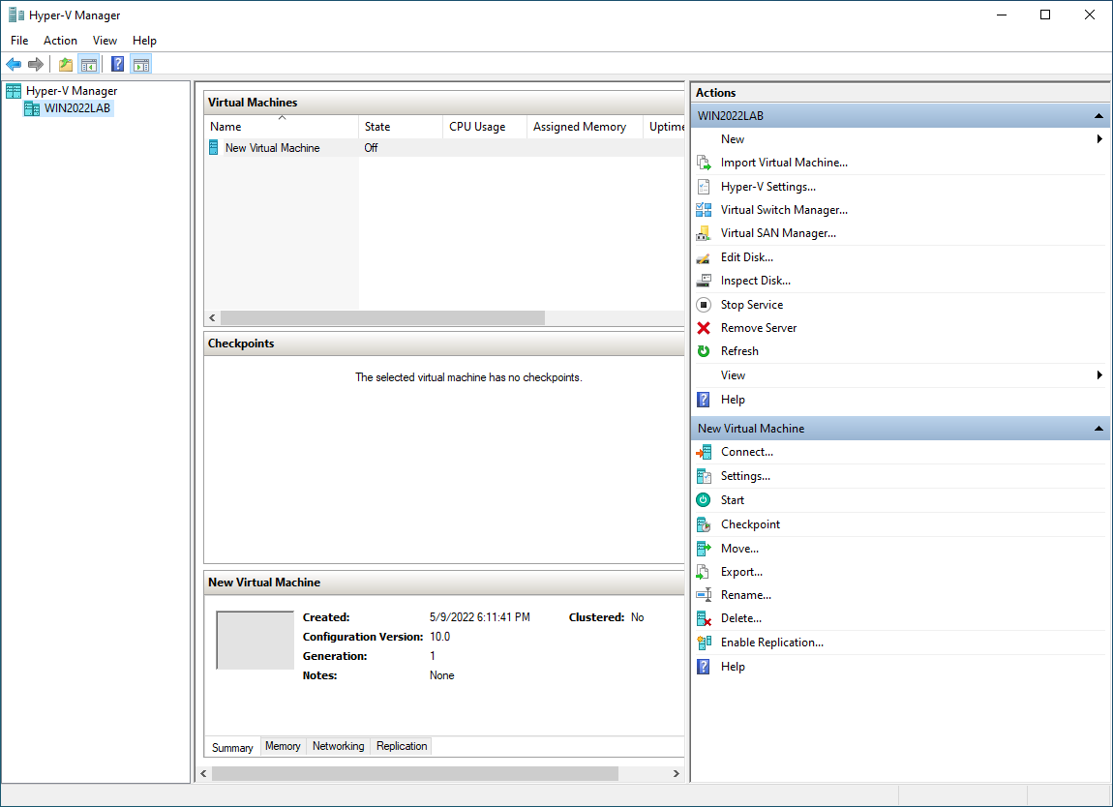Click the created date 5/9/2022 6:11:41 PM

coord(480,617)
